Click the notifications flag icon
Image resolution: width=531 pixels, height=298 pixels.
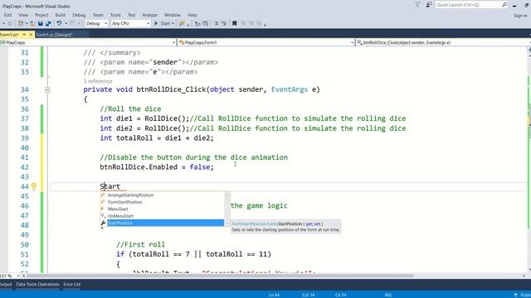point(417,5)
